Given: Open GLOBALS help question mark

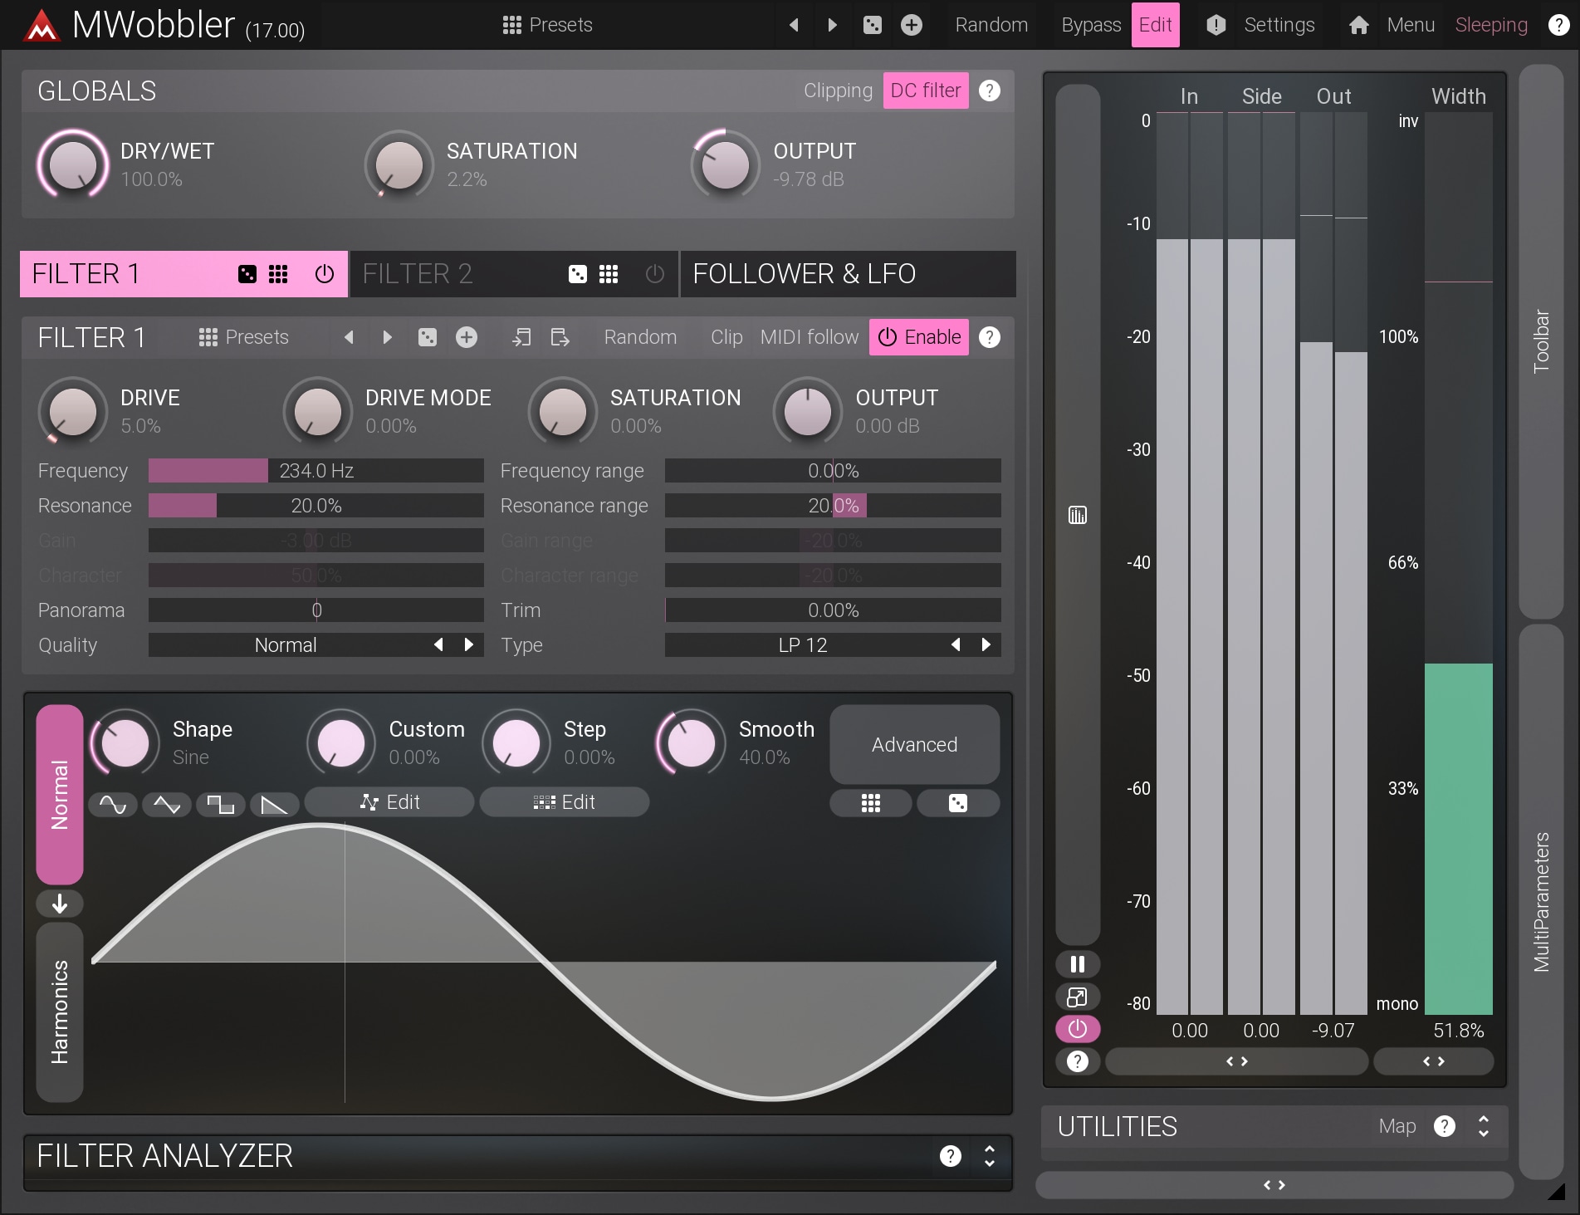Looking at the screenshot, I should point(989,91).
